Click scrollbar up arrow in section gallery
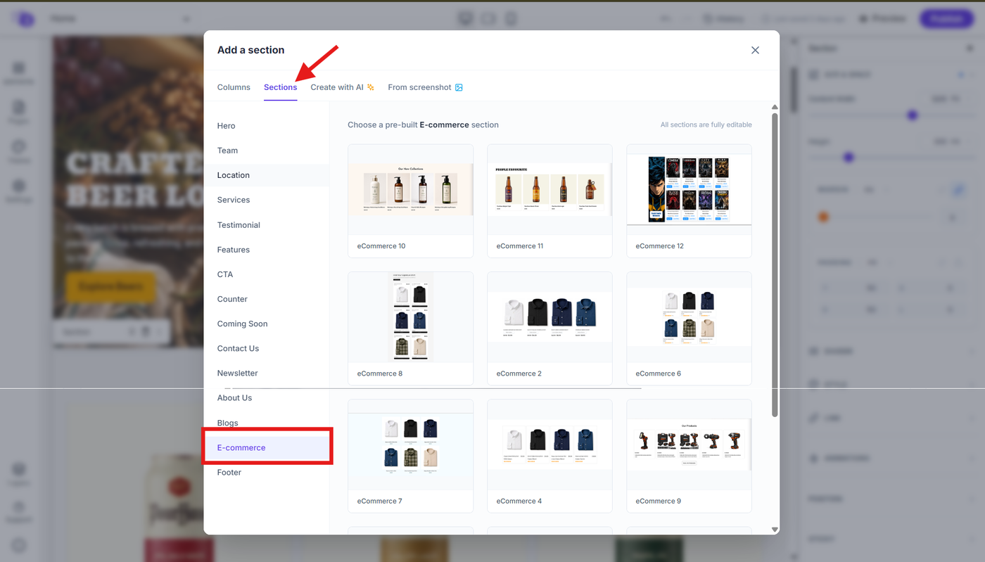Image resolution: width=985 pixels, height=562 pixels. (x=775, y=108)
